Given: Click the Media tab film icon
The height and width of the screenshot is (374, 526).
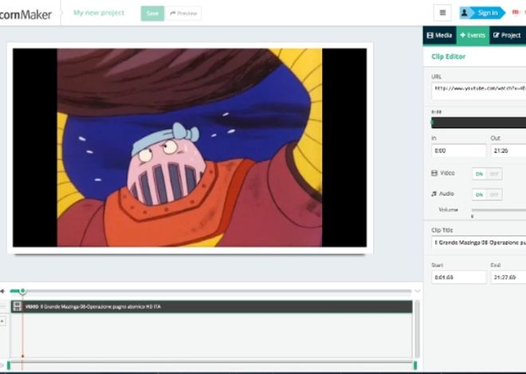Looking at the screenshot, I should click(x=430, y=35).
